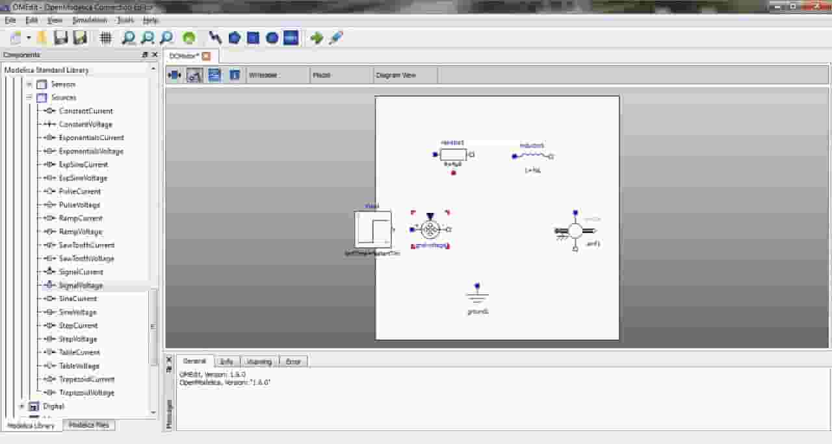
Task: Open the Info messages tab
Action: coord(227,362)
